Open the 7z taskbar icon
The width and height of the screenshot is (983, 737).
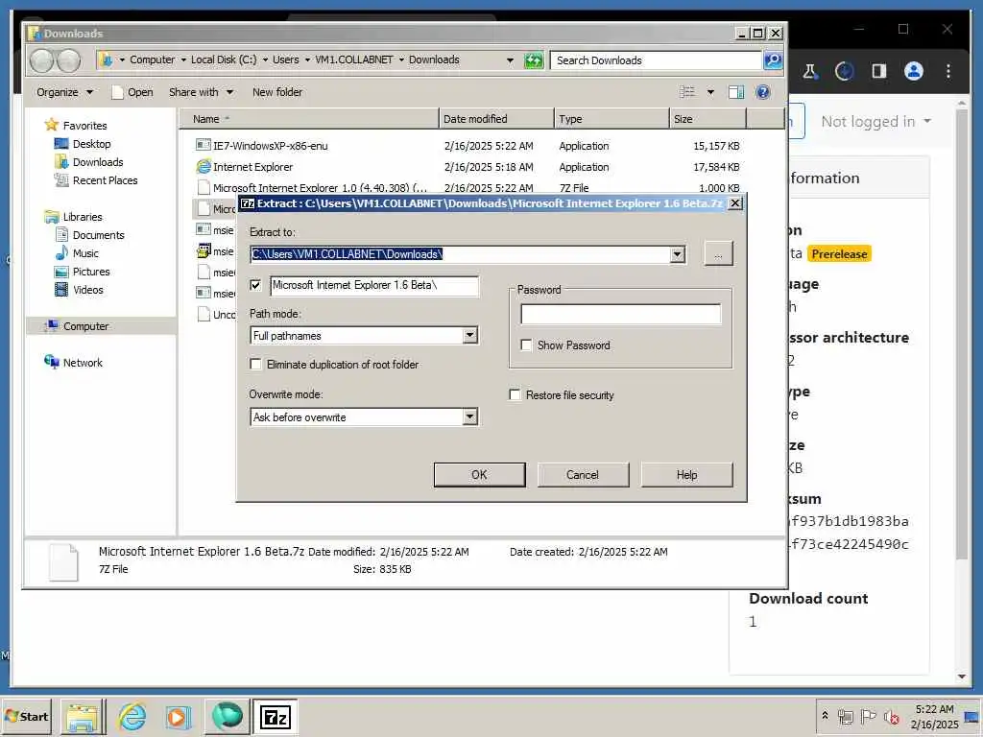pos(276,716)
